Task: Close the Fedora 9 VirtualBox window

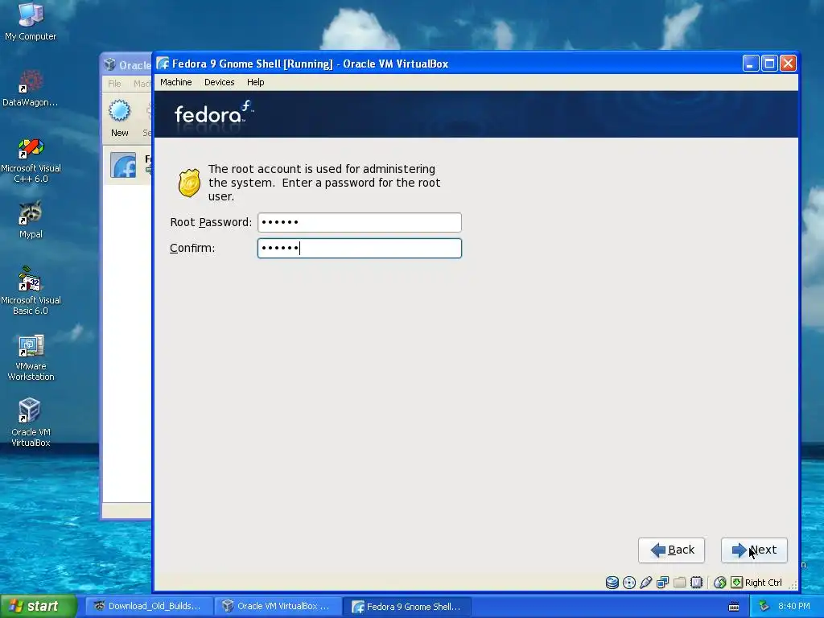Action: 788,64
